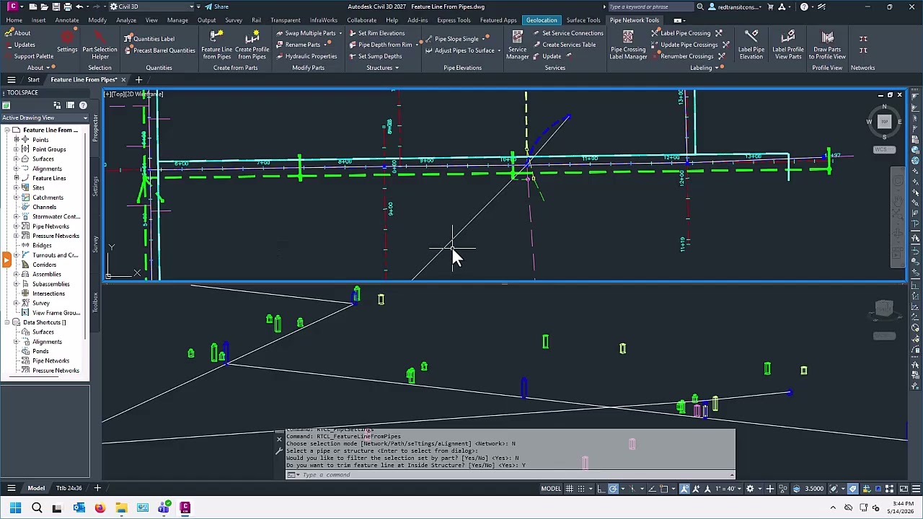Select Pressure Networks under Data Shortcuts
This screenshot has width=923, height=519.
coord(56,371)
